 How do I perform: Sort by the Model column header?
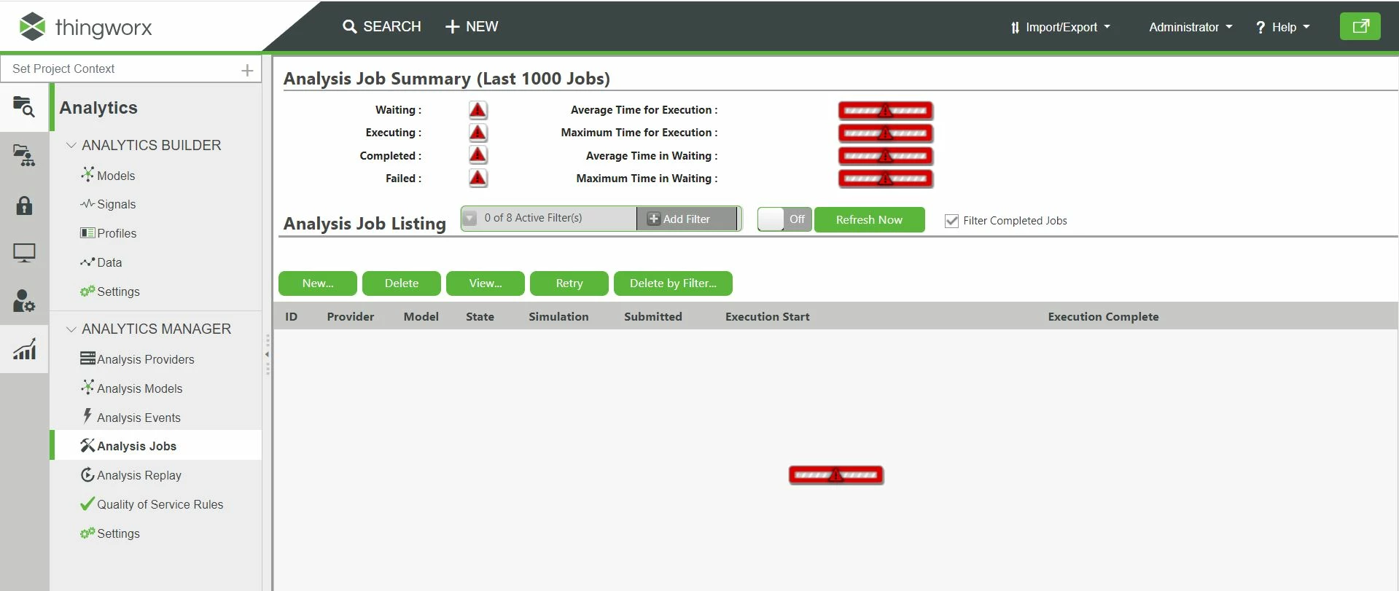pyautogui.click(x=421, y=316)
